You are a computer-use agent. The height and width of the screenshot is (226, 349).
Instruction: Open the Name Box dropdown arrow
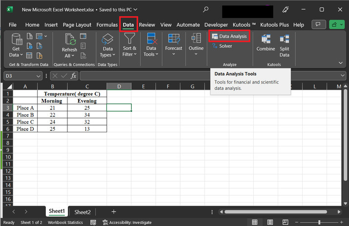coord(39,76)
